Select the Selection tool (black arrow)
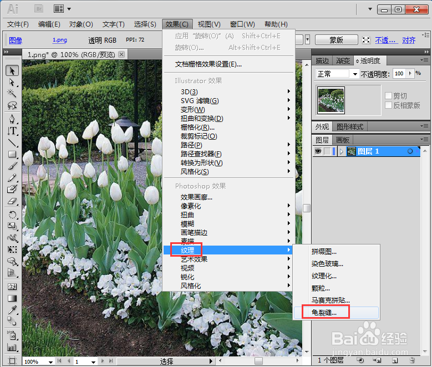This screenshot has height=367, width=432. tap(12, 71)
